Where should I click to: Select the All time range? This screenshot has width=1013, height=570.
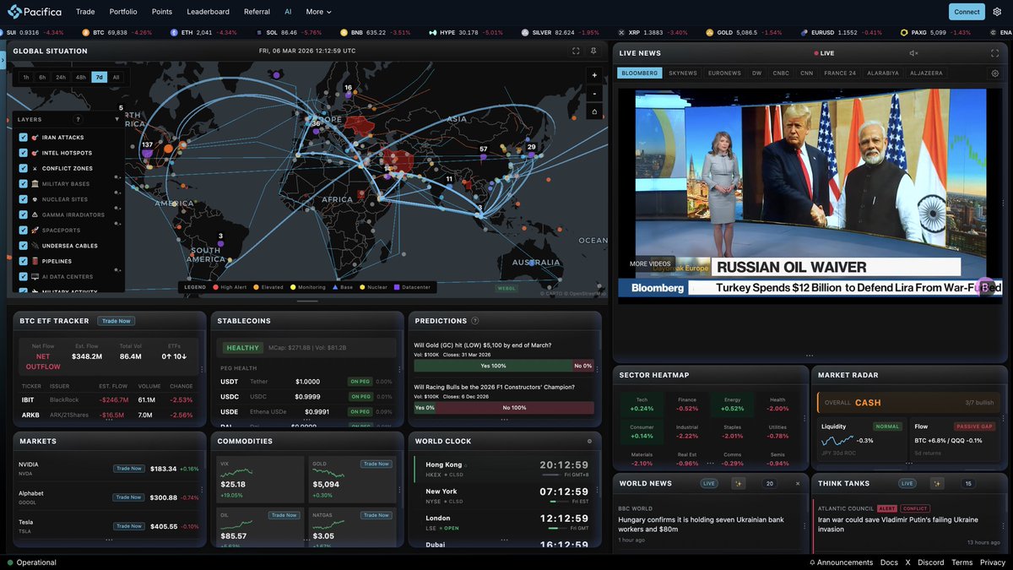point(116,77)
